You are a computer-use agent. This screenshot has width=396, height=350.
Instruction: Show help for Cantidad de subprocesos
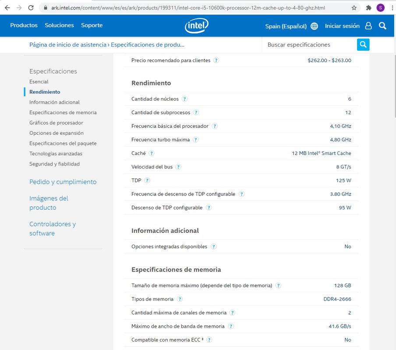(196, 112)
